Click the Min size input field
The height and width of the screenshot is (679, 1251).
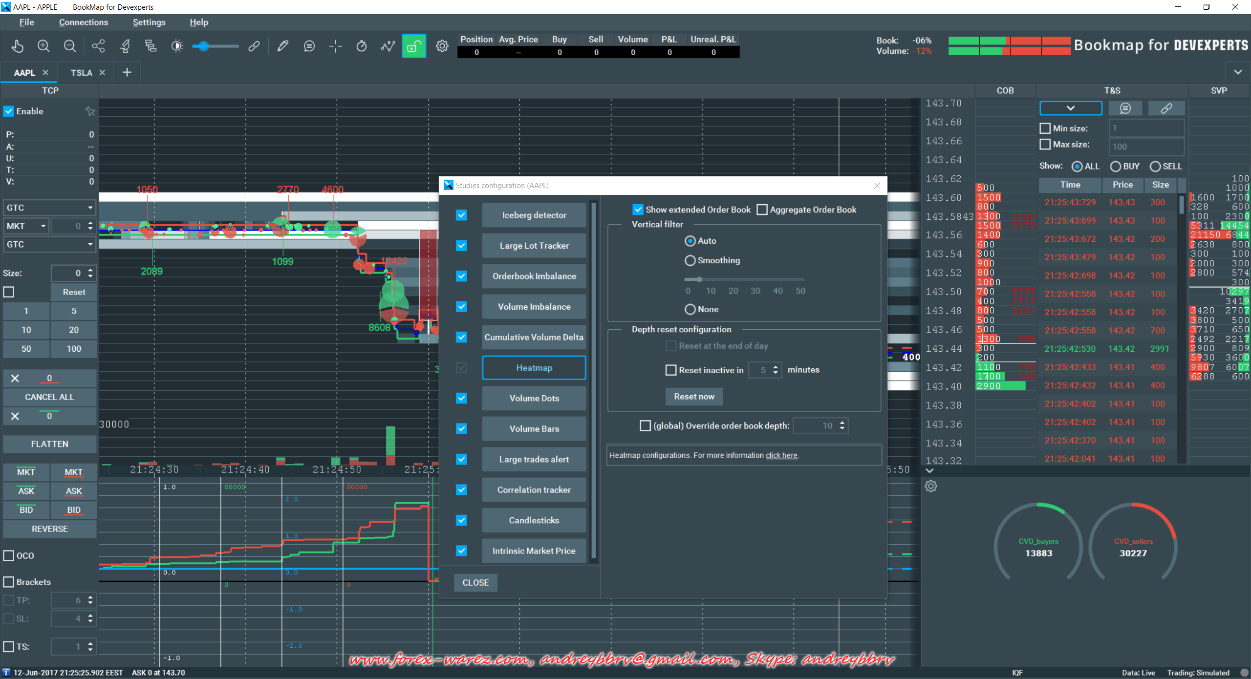[1146, 128]
